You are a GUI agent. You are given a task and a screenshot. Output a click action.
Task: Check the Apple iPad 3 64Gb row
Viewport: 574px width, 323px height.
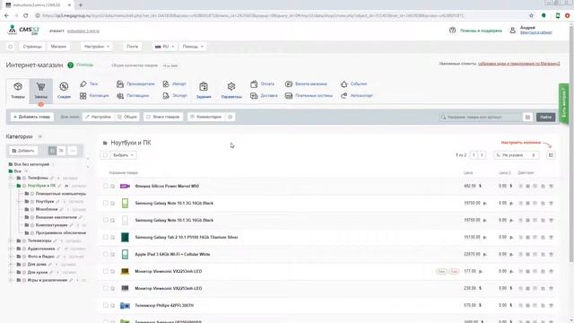(x=106, y=254)
